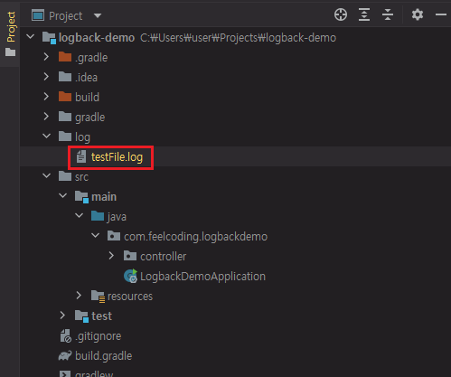451x377 pixels.
Task: Click the testFile.log file icon
Action: coord(81,156)
